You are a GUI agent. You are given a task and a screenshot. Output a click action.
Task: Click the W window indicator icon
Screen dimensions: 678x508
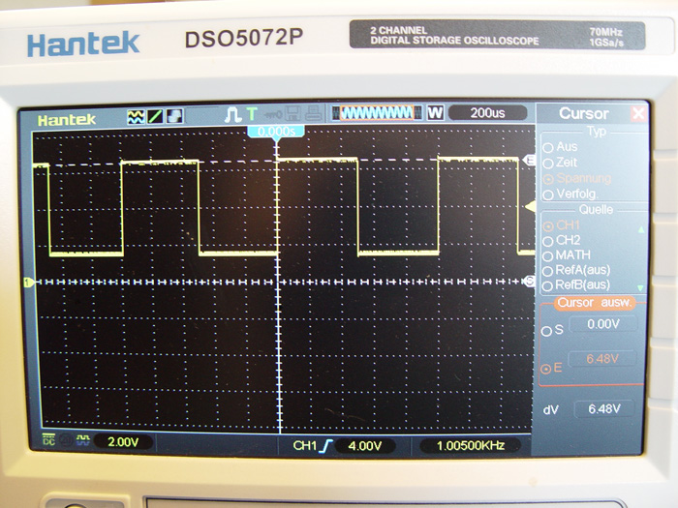tap(435, 112)
